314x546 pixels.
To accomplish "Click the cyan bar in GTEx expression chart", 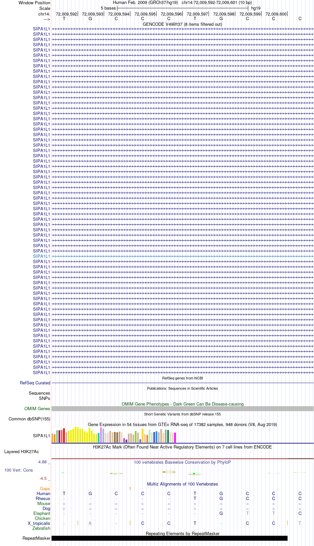I will (99, 438).
